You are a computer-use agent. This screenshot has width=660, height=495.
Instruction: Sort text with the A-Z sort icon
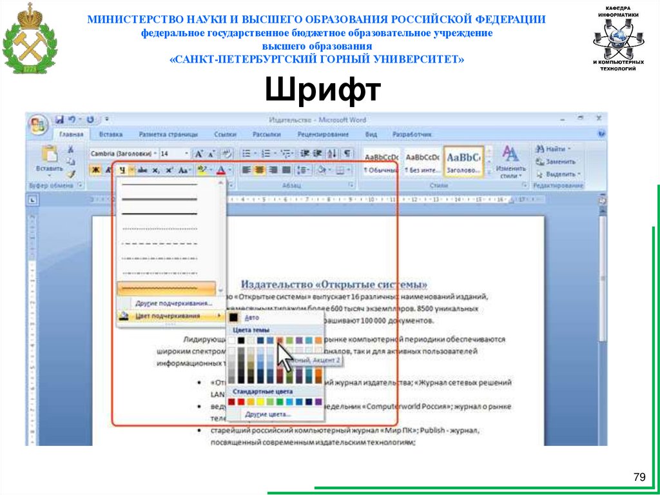[x=332, y=154]
